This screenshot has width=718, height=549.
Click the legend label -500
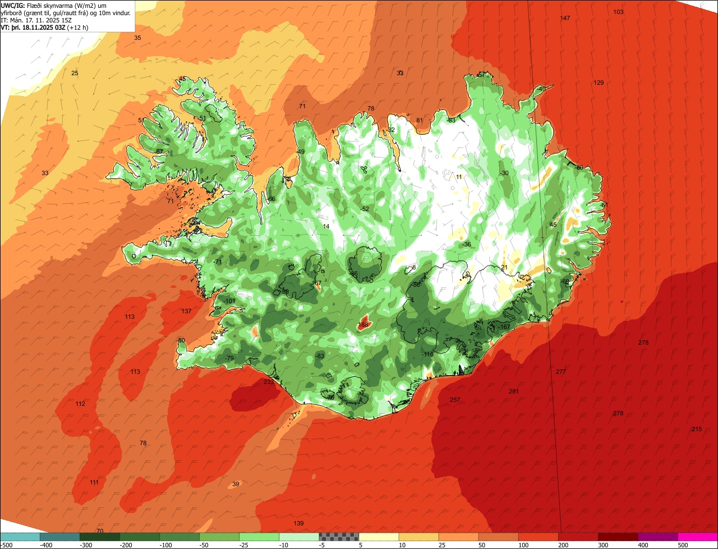6,545
